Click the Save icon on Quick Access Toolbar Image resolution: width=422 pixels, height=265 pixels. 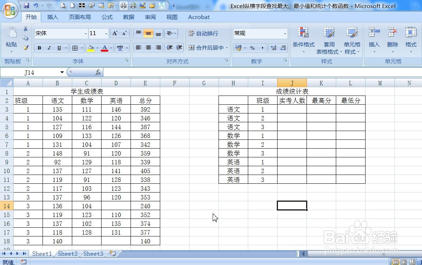(x=26, y=4)
